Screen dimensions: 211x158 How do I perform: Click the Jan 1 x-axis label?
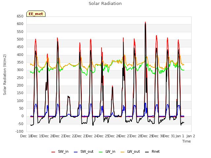tap(180, 136)
